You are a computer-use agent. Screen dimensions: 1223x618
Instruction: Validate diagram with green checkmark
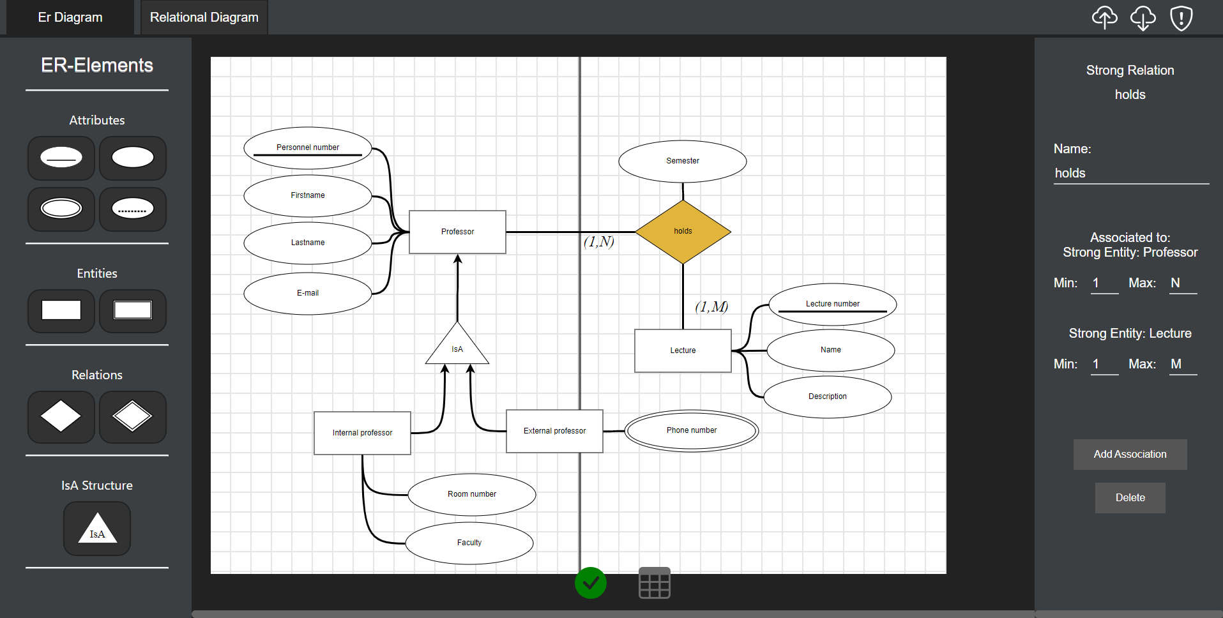[590, 582]
